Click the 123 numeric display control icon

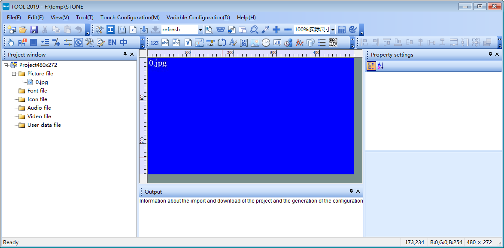click(x=155, y=42)
